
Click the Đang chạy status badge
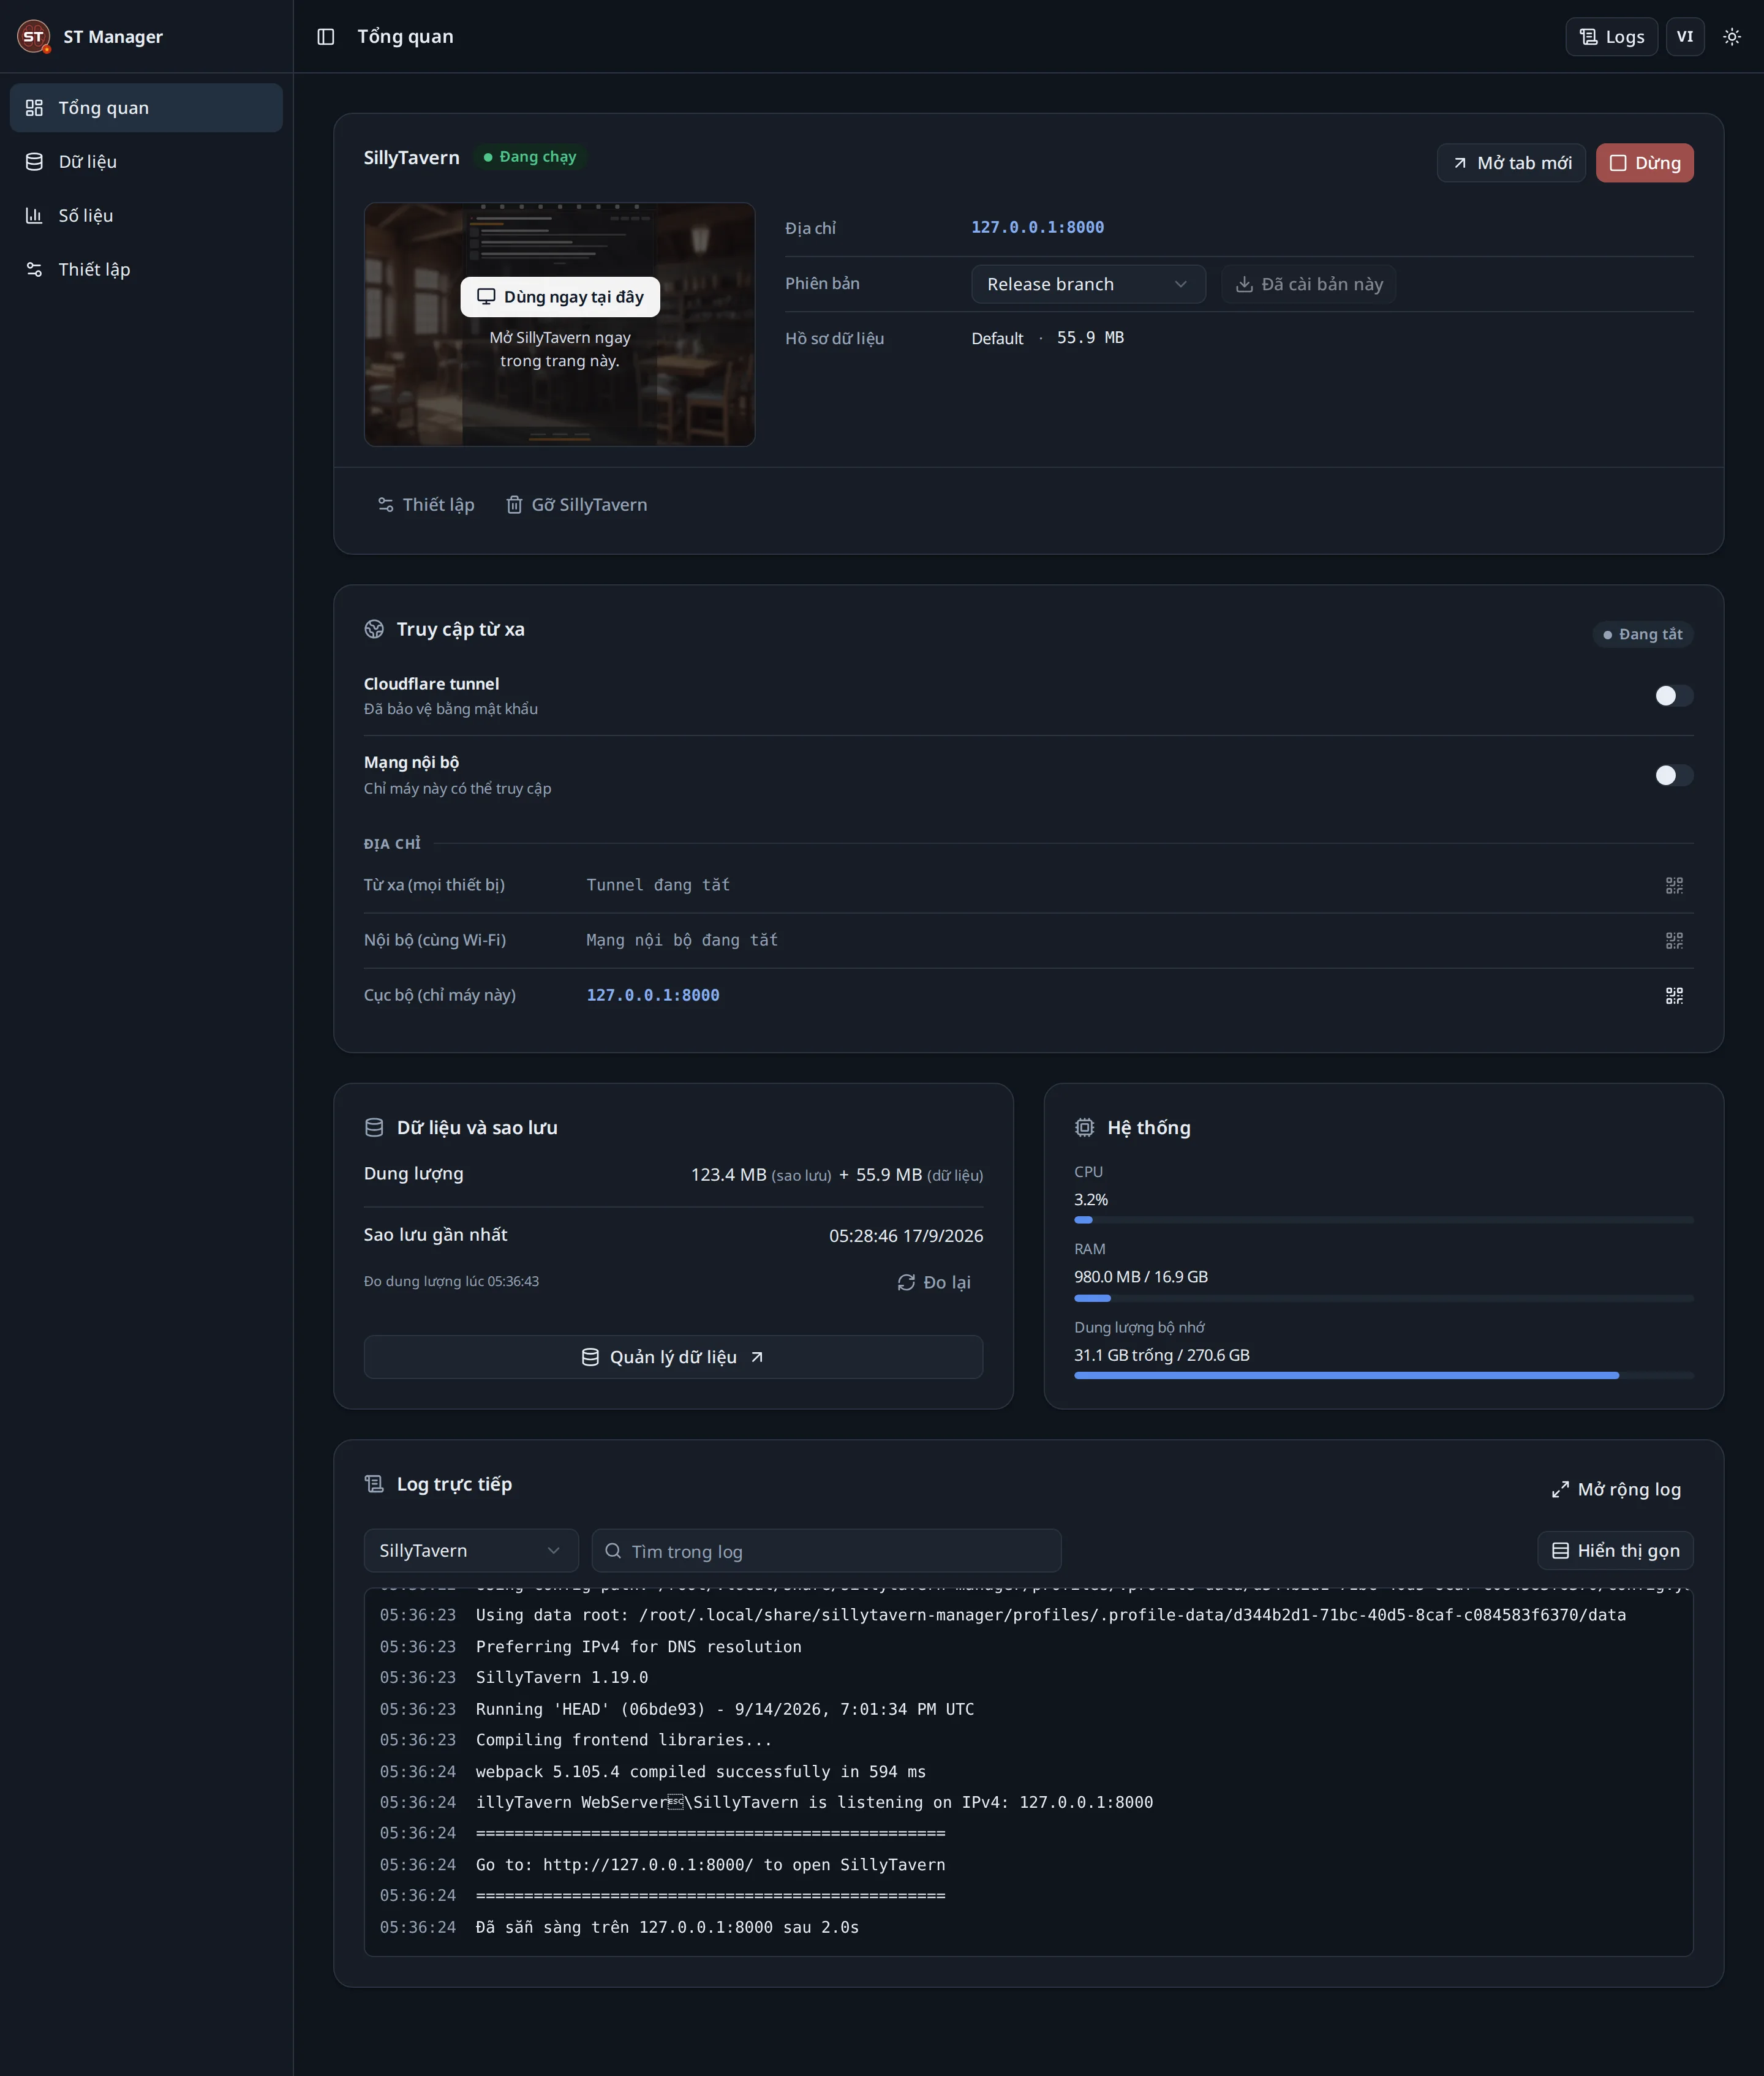pos(530,157)
